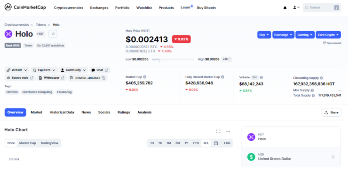348x171 pixels.
Task: Open the chart calendar date picker
Action: point(216,143)
